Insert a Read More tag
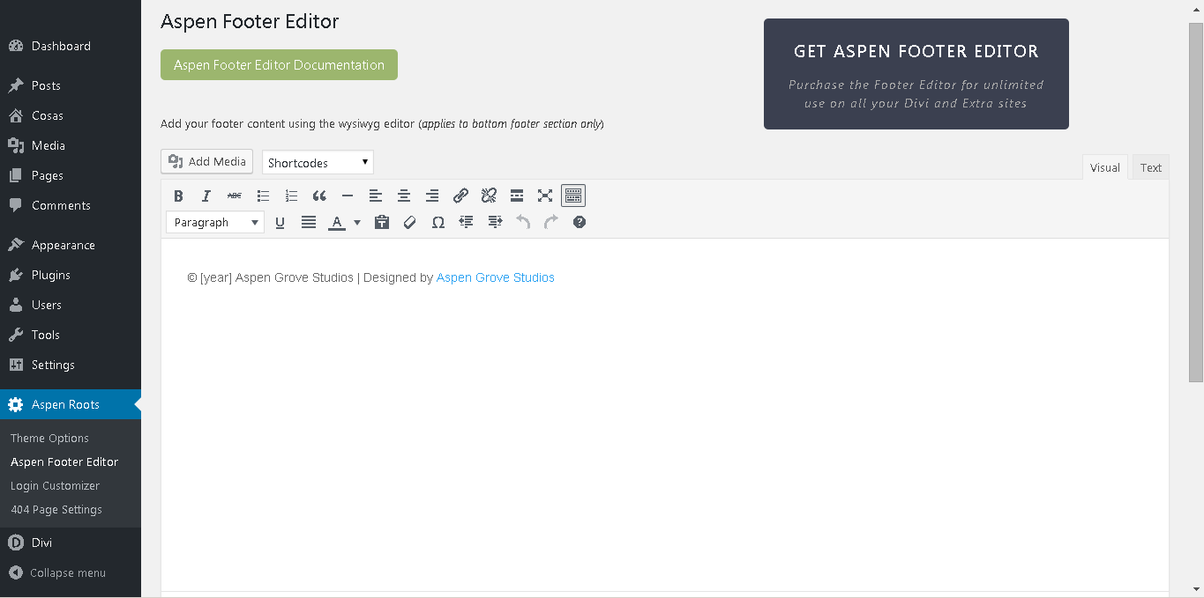The height and width of the screenshot is (598, 1204). click(517, 196)
